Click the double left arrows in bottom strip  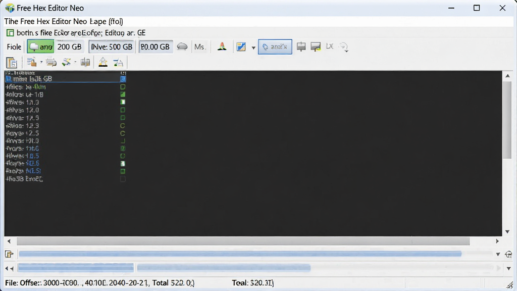9,269
